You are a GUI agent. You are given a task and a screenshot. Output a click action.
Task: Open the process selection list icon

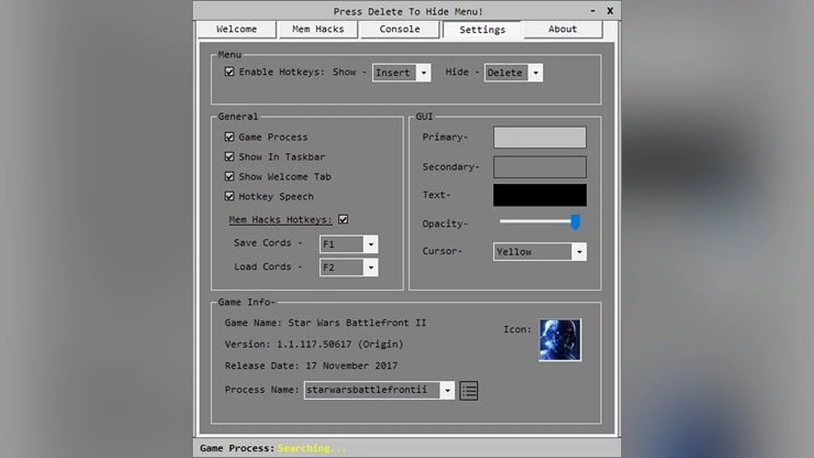click(468, 389)
